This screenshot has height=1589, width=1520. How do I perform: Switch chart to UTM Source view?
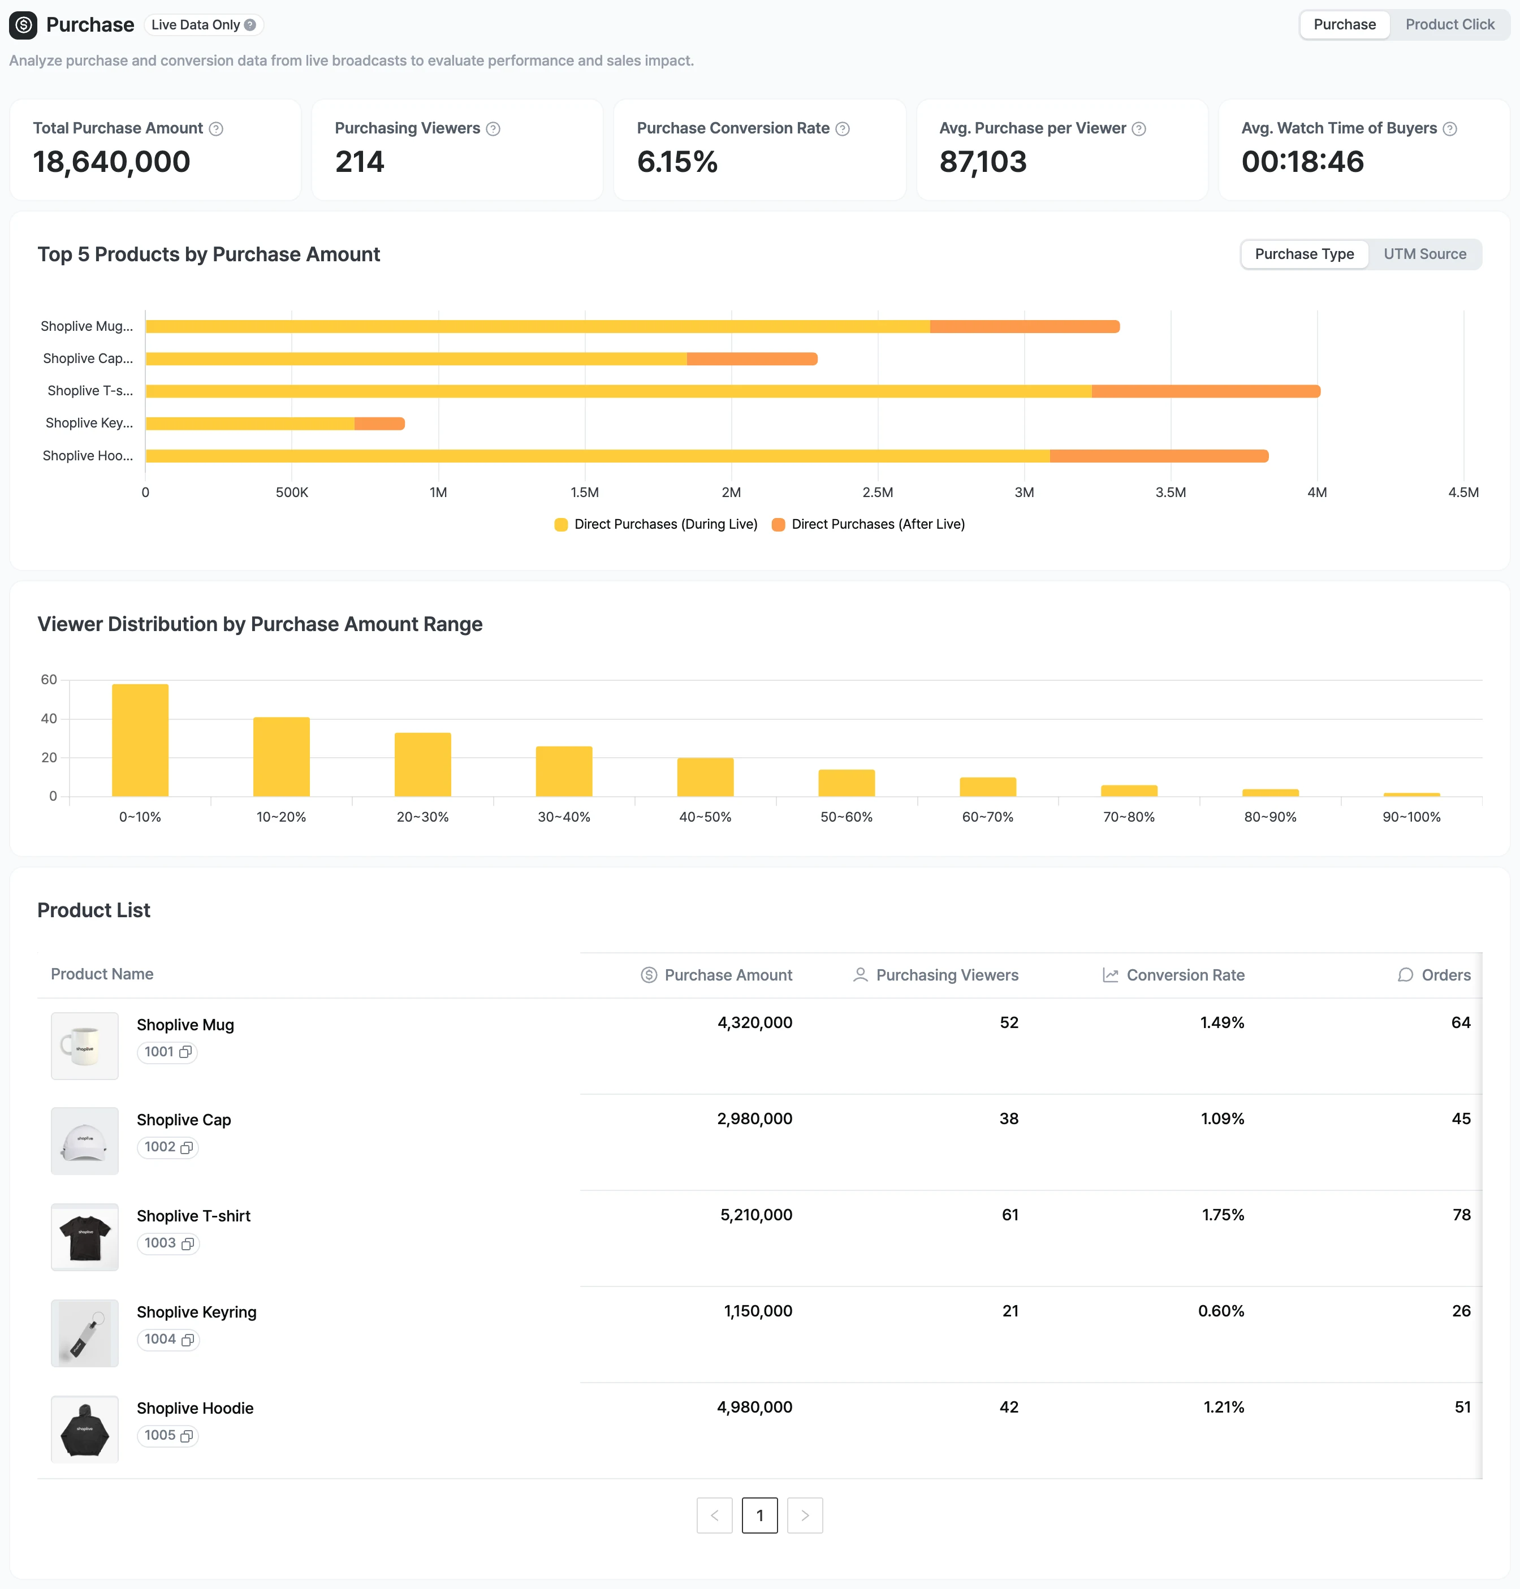click(1425, 254)
